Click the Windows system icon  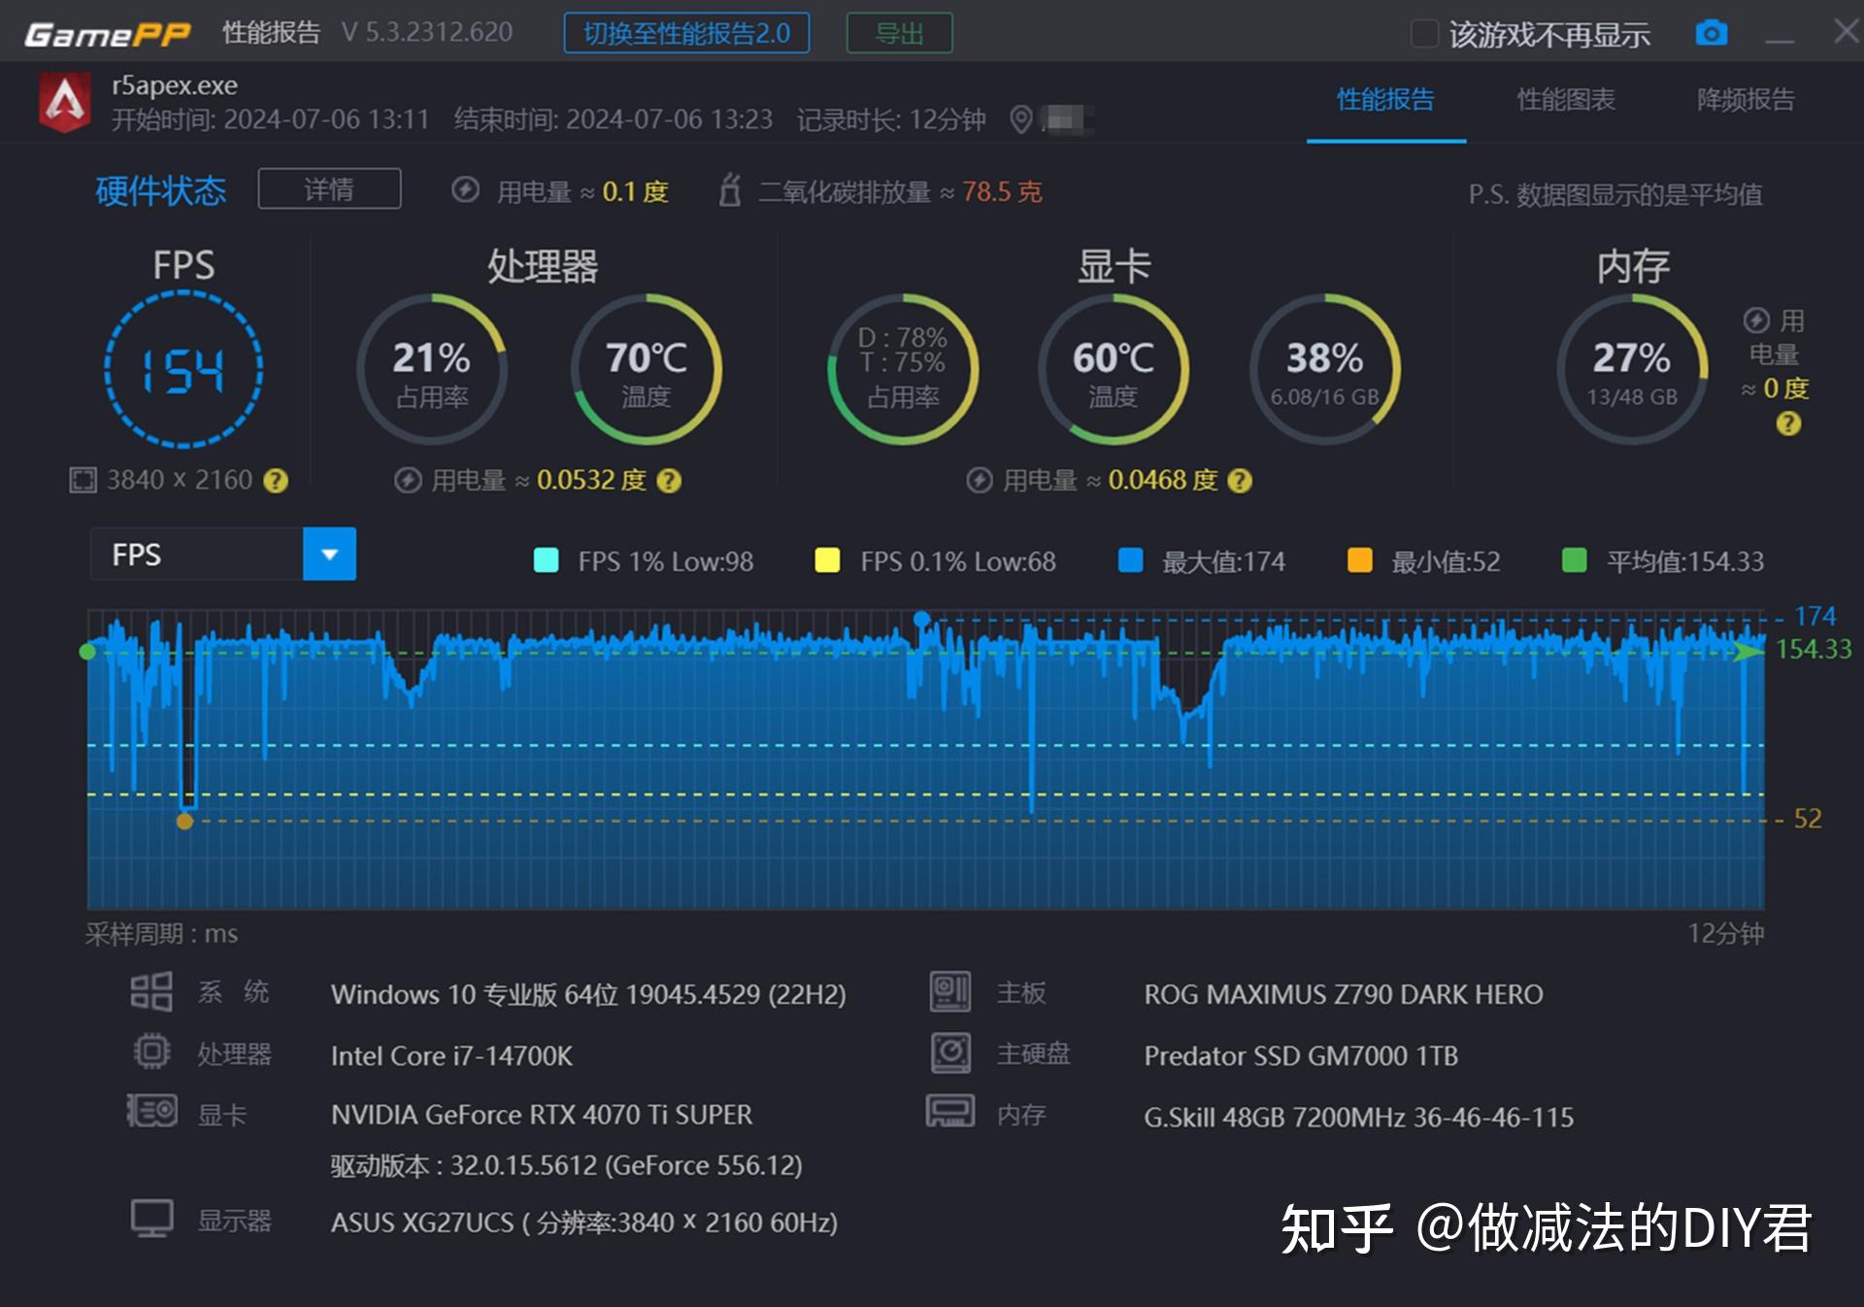pyautogui.click(x=151, y=992)
